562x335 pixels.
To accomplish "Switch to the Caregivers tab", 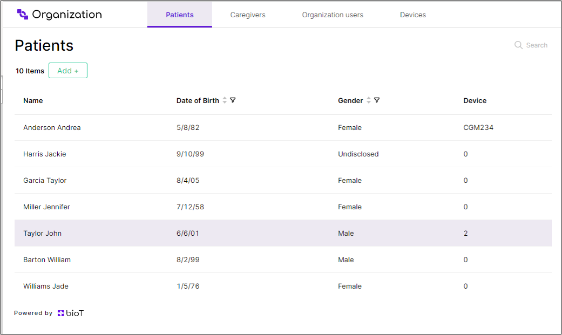I will point(248,15).
